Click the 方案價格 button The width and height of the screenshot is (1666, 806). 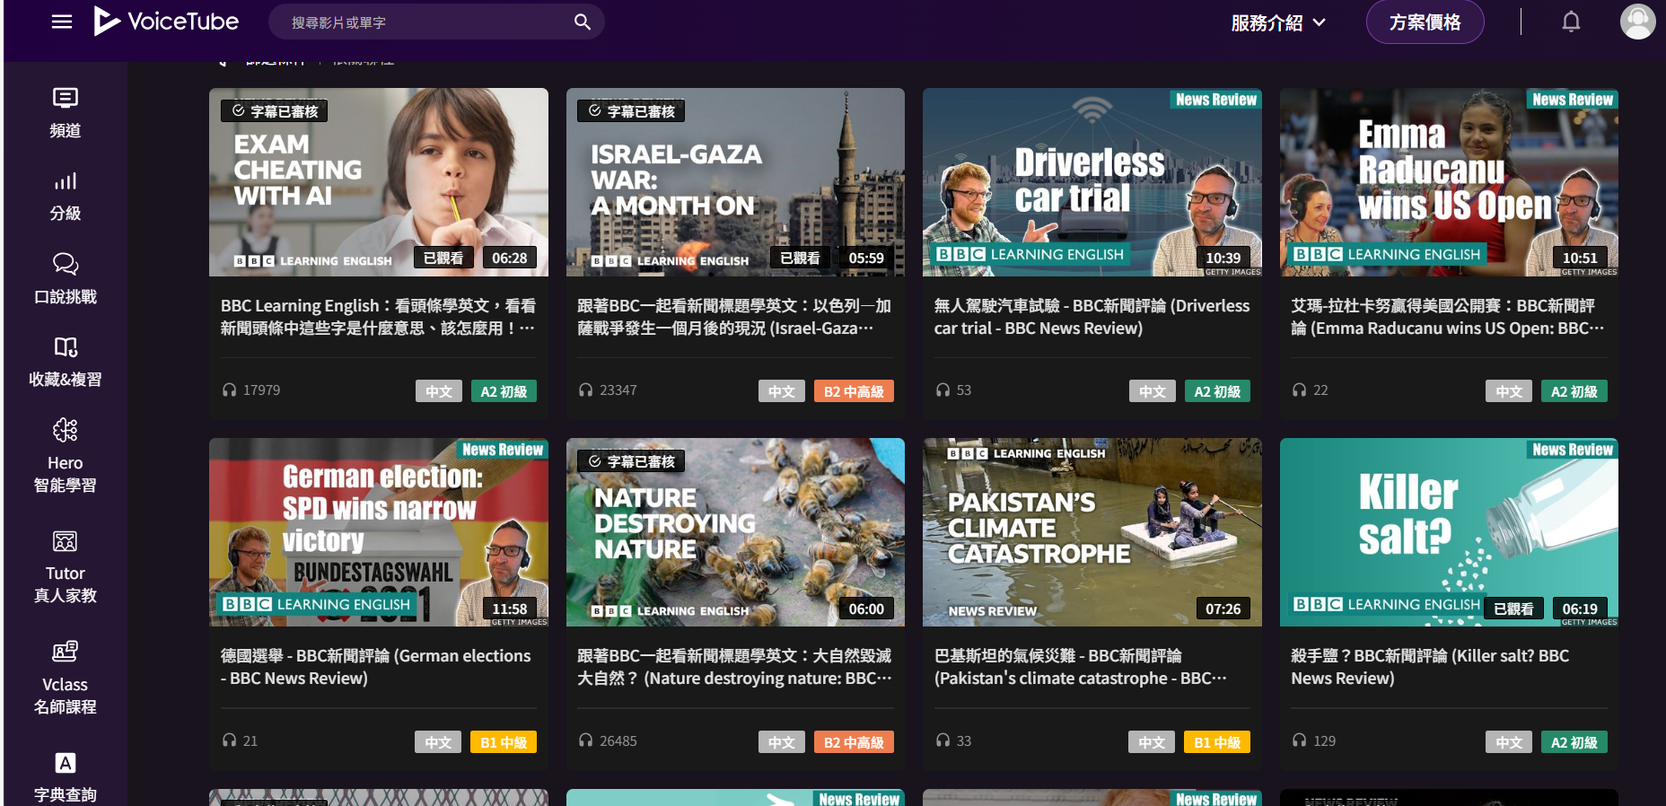click(1425, 22)
